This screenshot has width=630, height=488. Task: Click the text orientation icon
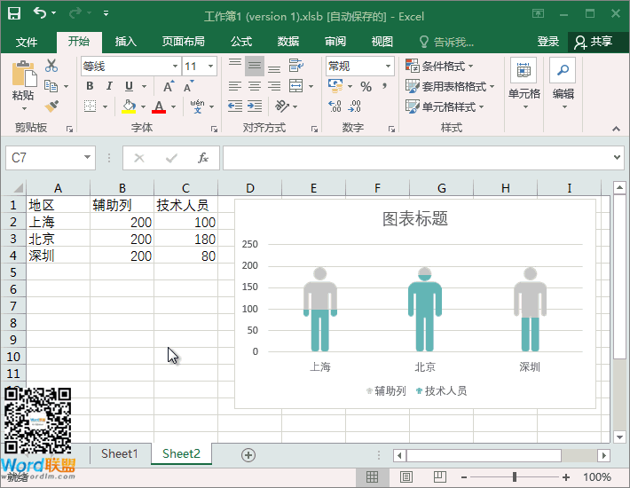point(281,106)
